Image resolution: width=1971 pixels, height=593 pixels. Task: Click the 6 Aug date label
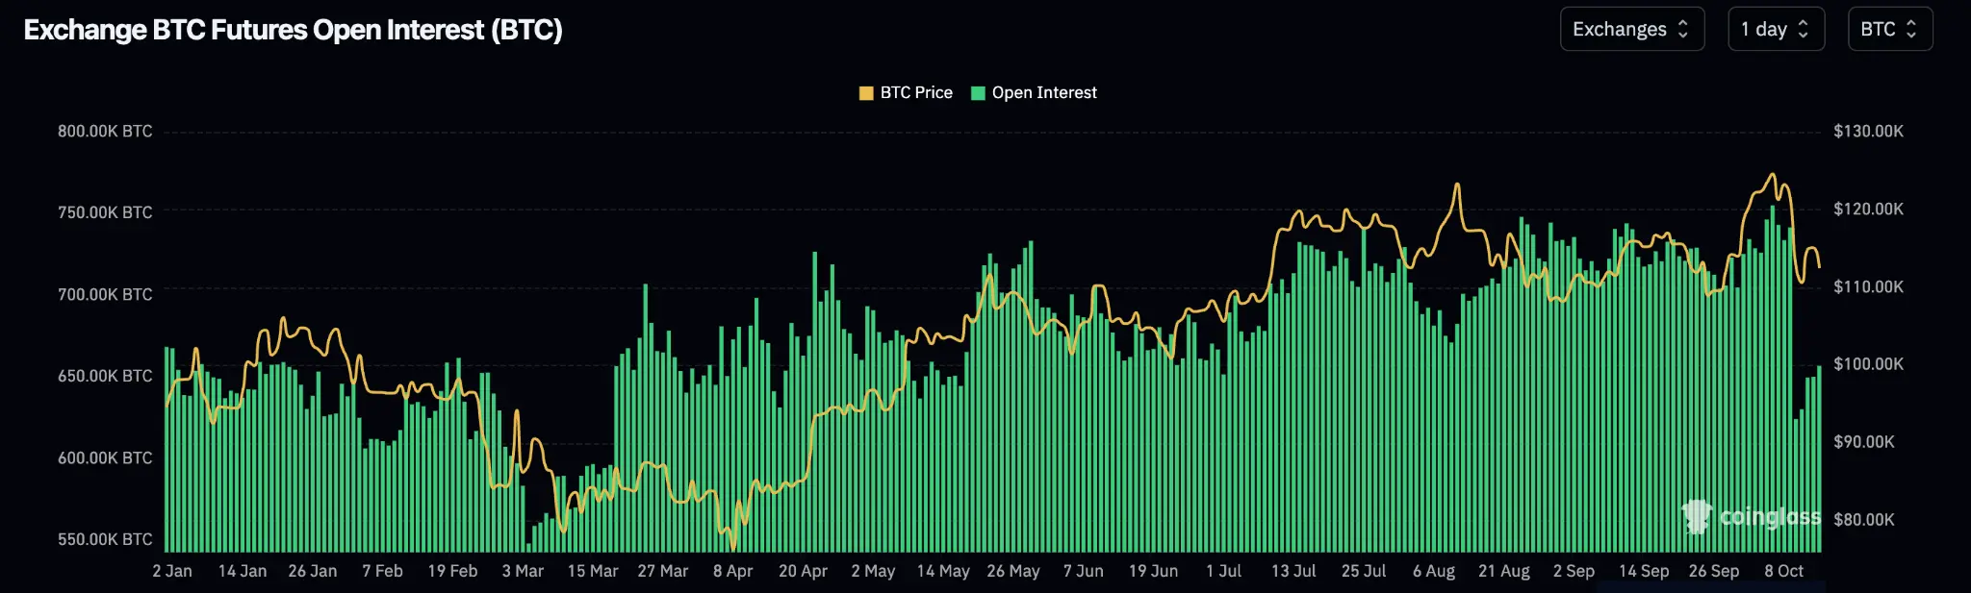point(1434,571)
